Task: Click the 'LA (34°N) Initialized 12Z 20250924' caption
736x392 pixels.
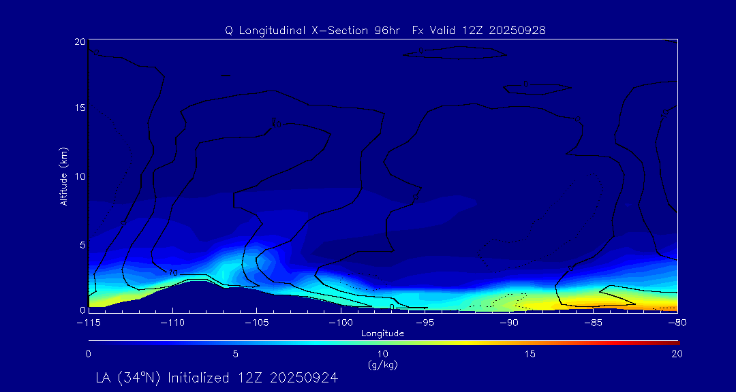Action: pyautogui.click(x=217, y=378)
